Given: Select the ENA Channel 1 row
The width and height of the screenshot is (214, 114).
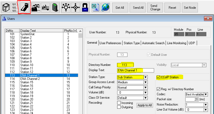Looking at the screenshot, I should click(x=41, y=75).
